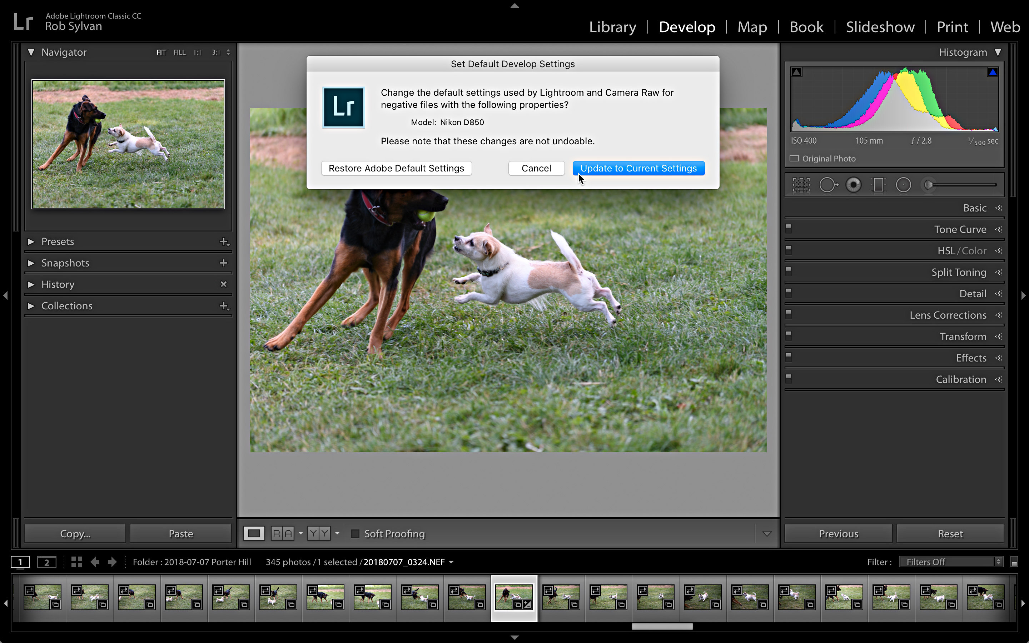Screen dimensions: 1029x643
Task: Toggle Detail panel switch
Action: pos(788,293)
